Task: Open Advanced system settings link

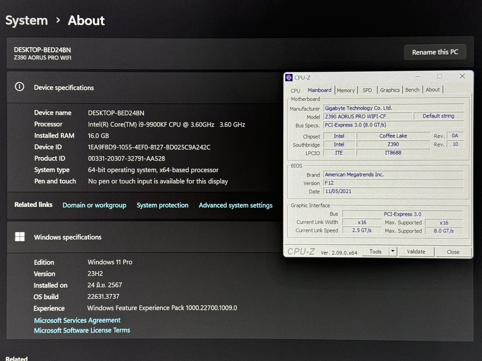Action: point(236,205)
